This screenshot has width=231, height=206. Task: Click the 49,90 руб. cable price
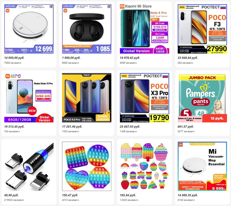click(x=11, y=195)
